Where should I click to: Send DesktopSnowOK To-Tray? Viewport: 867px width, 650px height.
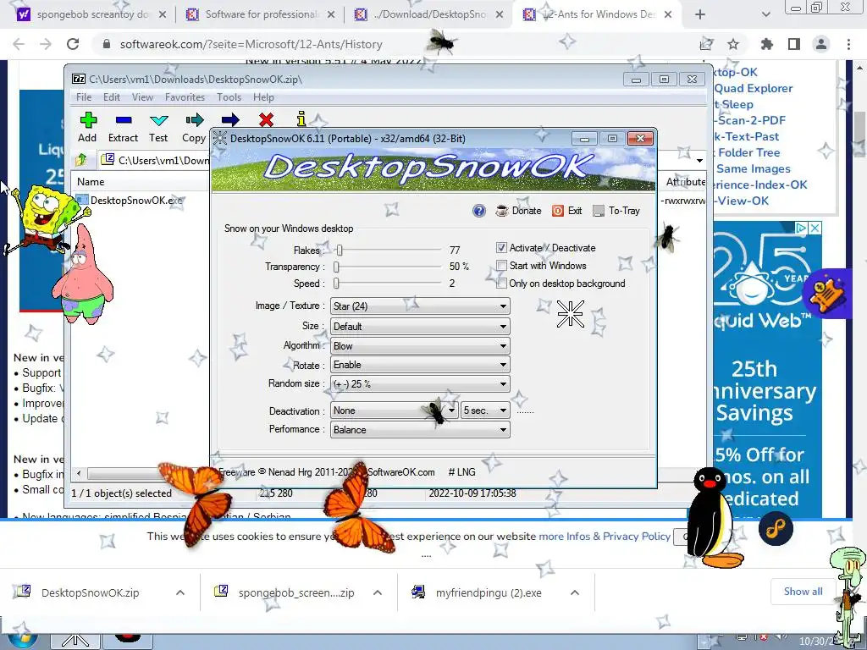pos(616,211)
